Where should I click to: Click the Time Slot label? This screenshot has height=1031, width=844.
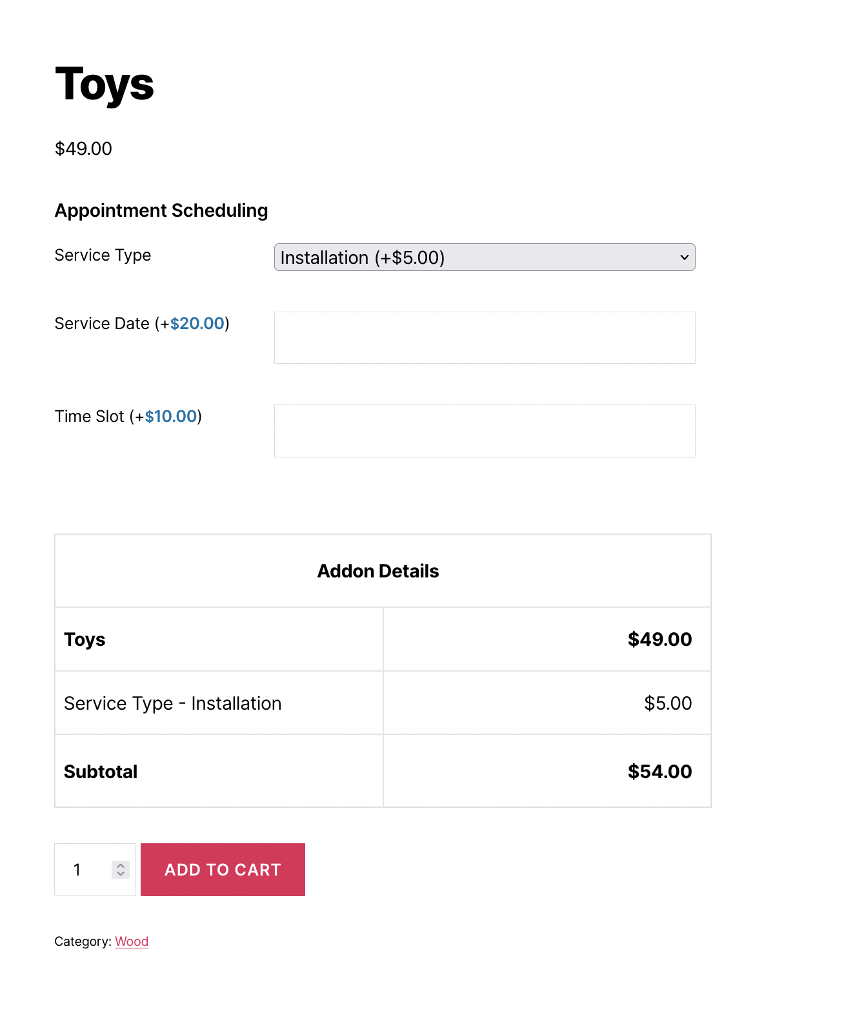[90, 416]
